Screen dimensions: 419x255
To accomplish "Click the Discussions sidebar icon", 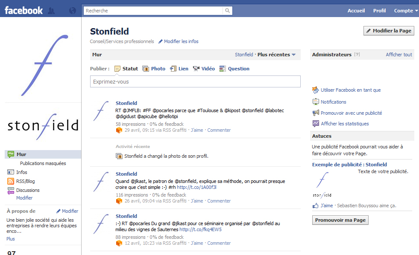I will tap(11, 191).
